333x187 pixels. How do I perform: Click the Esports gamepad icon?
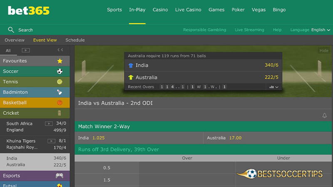tap(60, 175)
